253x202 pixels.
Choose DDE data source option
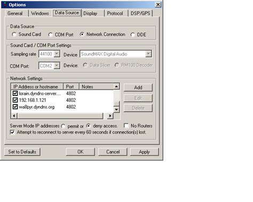[x=132, y=35]
